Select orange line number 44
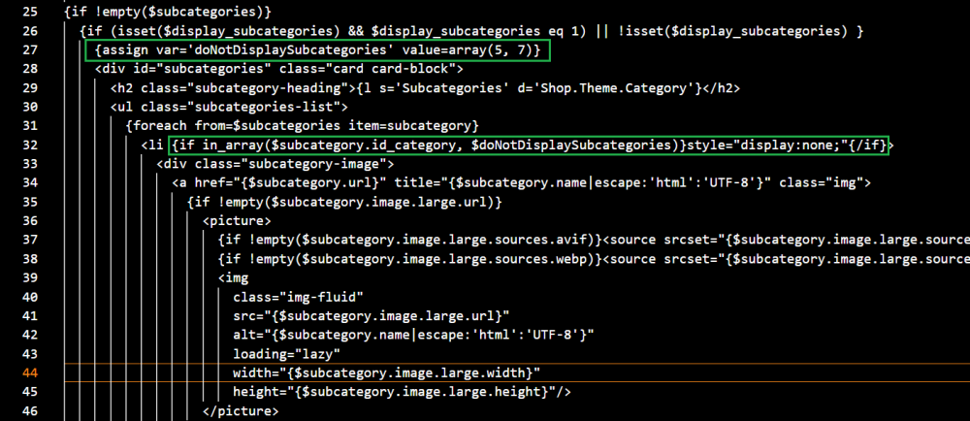This screenshot has width=970, height=421. pos(30,372)
